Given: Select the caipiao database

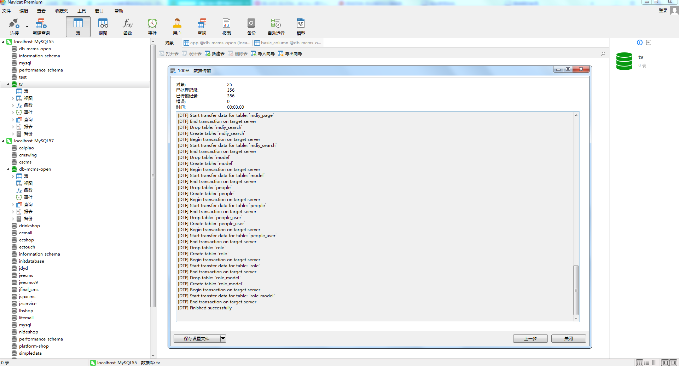Looking at the screenshot, I should [26, 148].
